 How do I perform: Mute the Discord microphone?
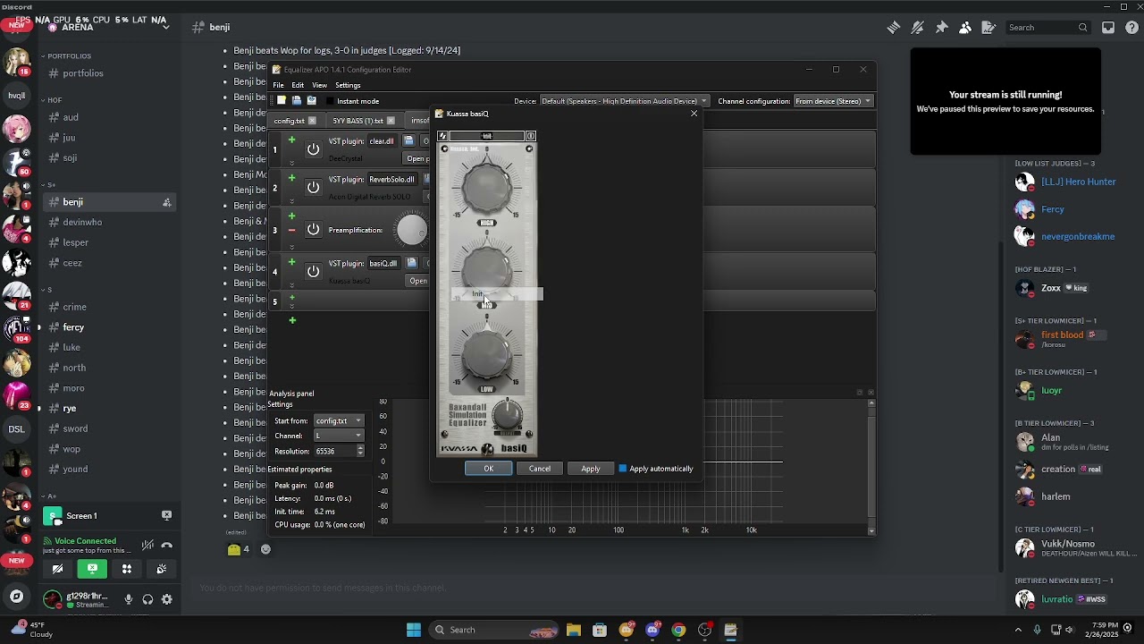[129, 599]
